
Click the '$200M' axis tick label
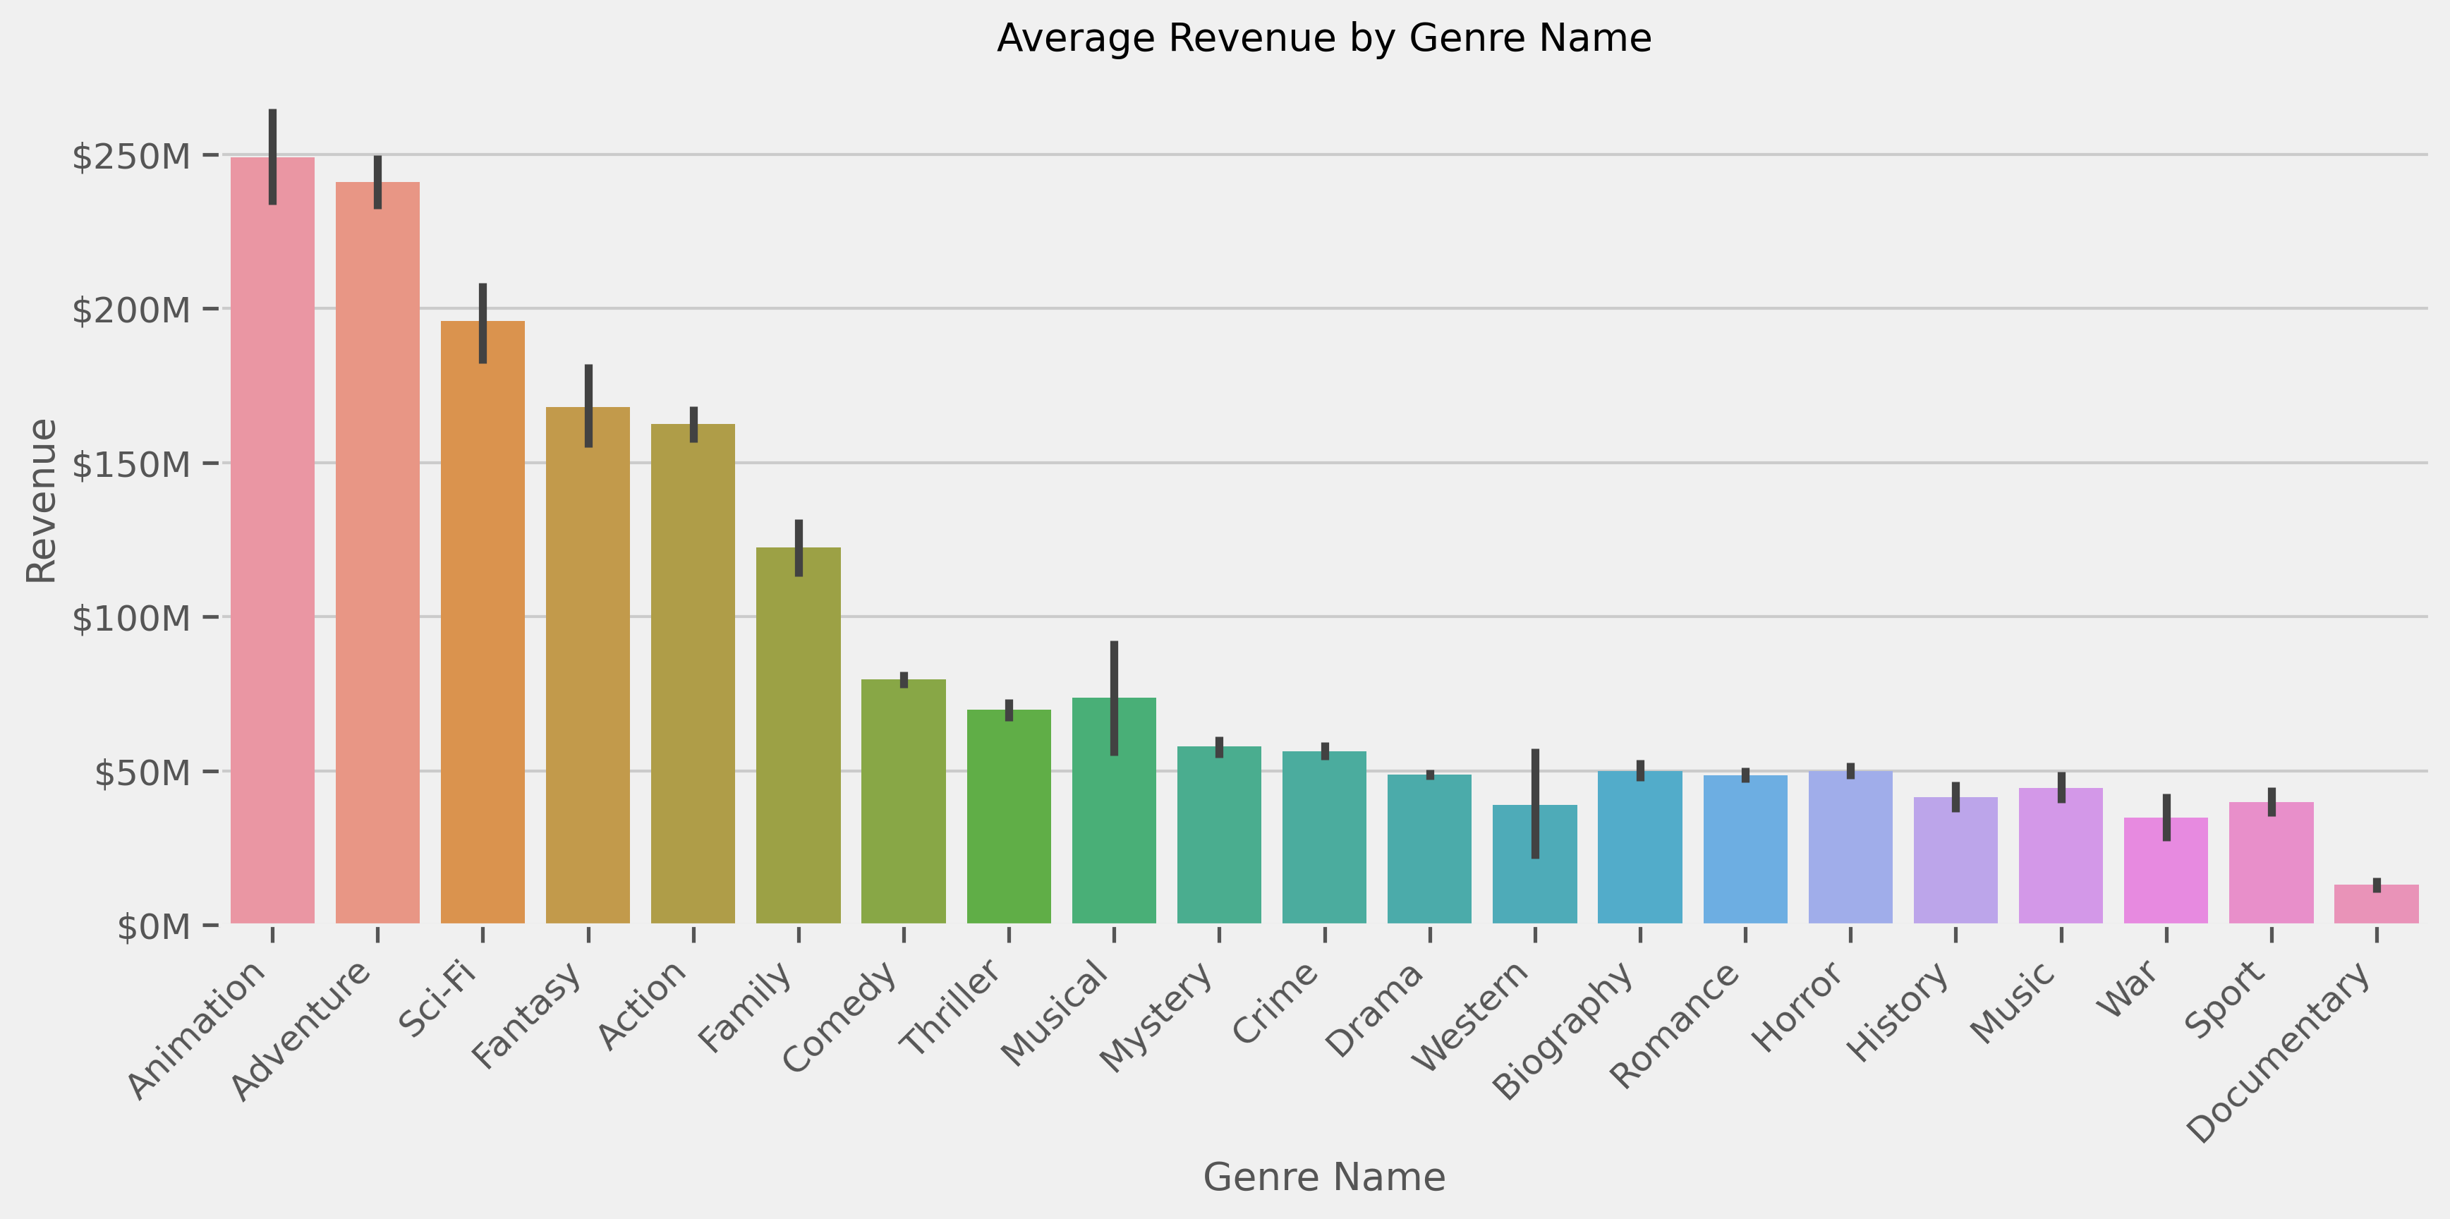(x=131, y=310)
